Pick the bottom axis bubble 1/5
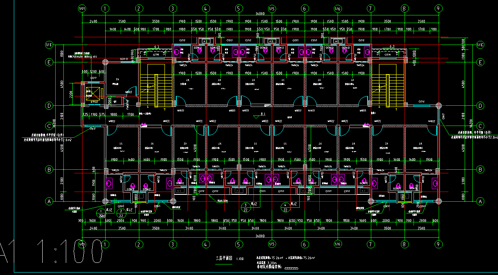The image size is (498, 275). tap(271, 244)
